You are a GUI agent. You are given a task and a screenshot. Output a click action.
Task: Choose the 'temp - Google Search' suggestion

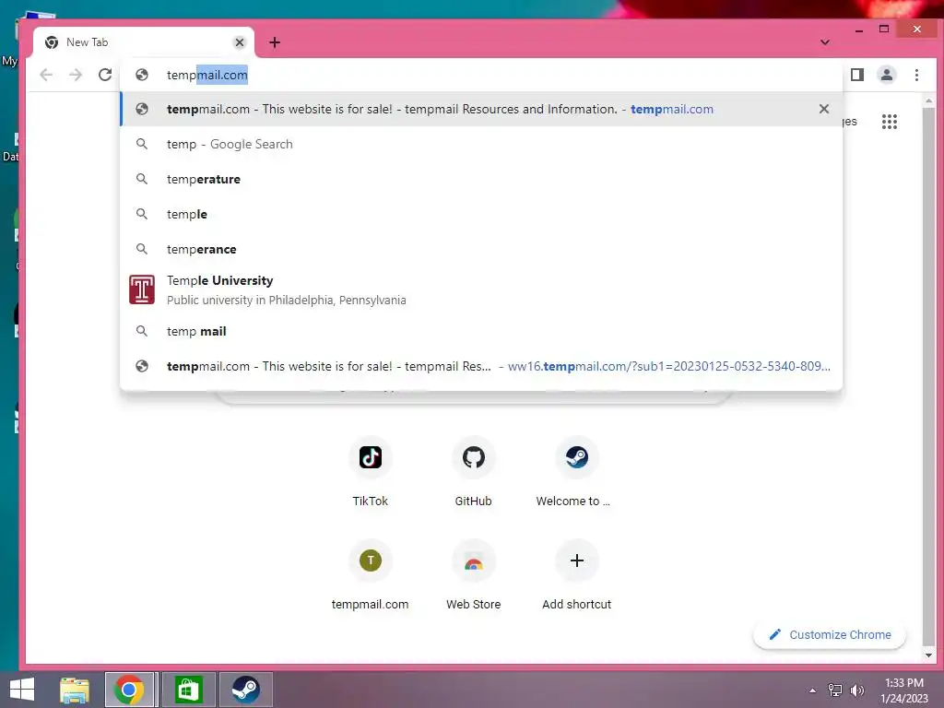[481, 144]
